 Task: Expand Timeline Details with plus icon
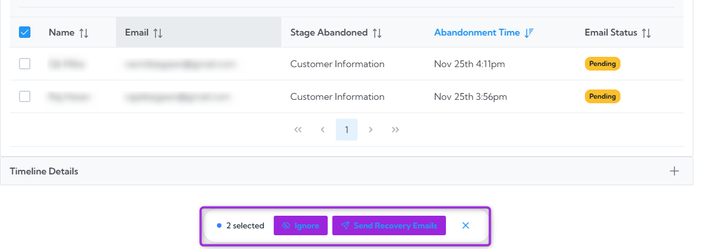tap(674, 171)
